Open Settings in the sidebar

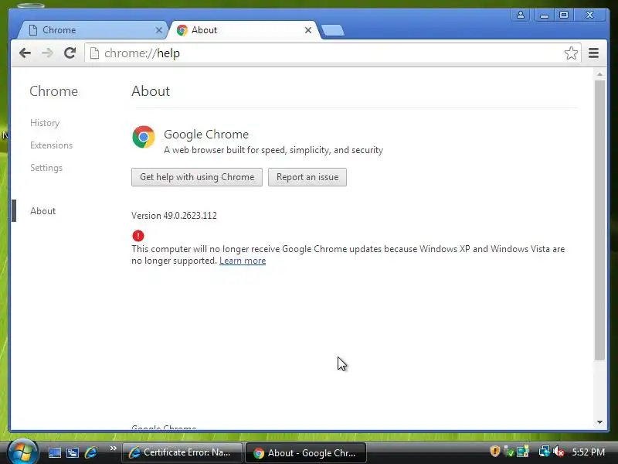[46, 168]
